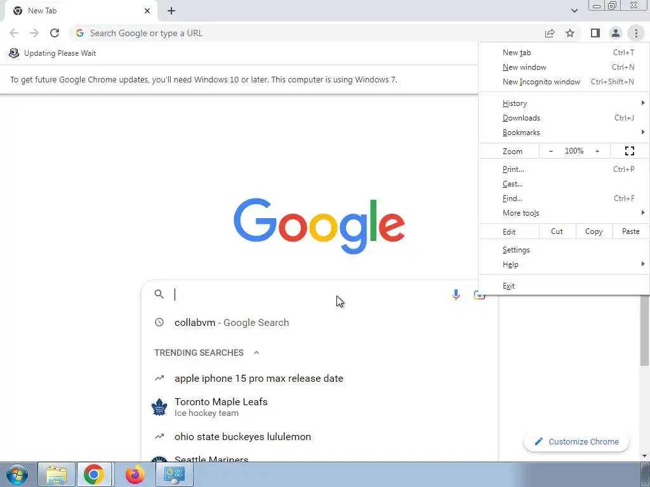Expand the Help submenu

click(x=564, y=264)
